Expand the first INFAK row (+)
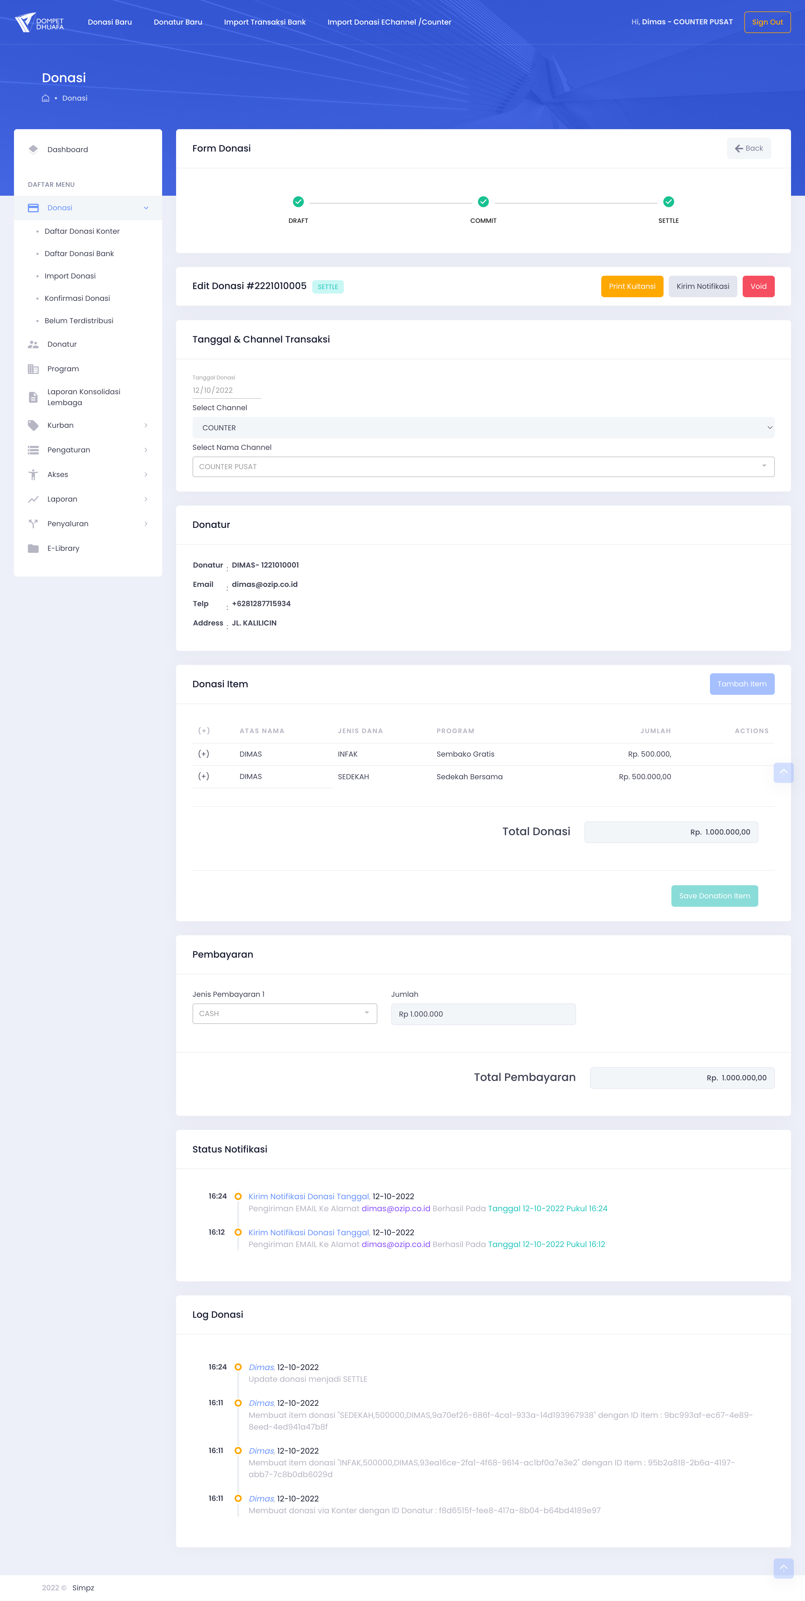 click(203, 754)
